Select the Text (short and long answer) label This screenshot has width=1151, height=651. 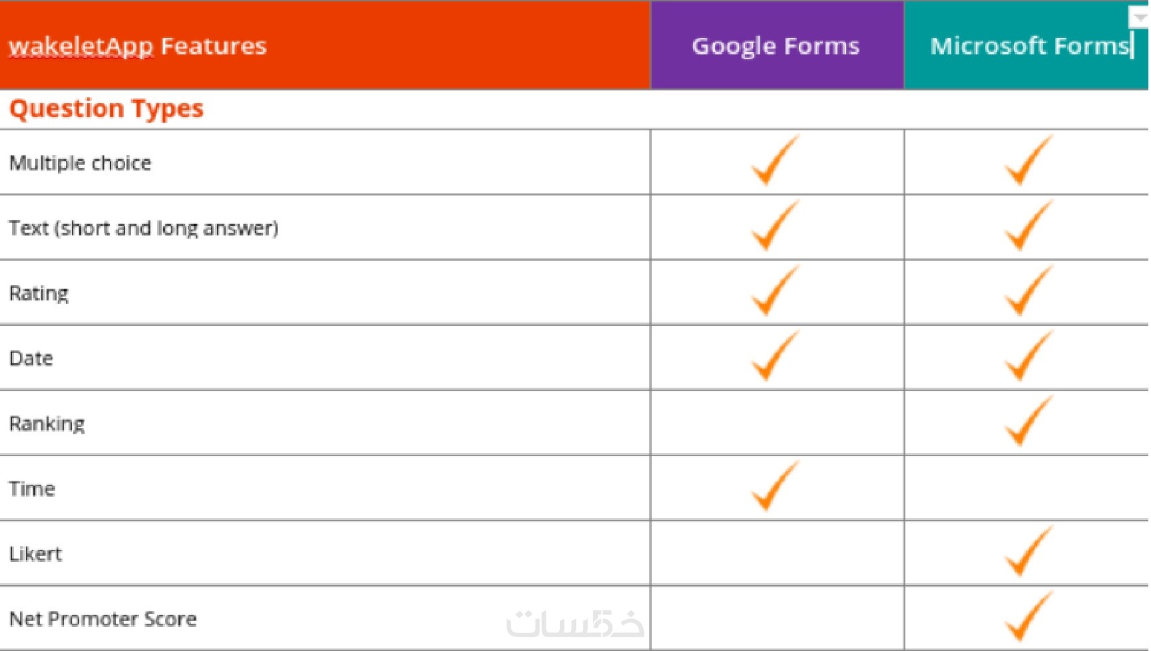point(143,228)
